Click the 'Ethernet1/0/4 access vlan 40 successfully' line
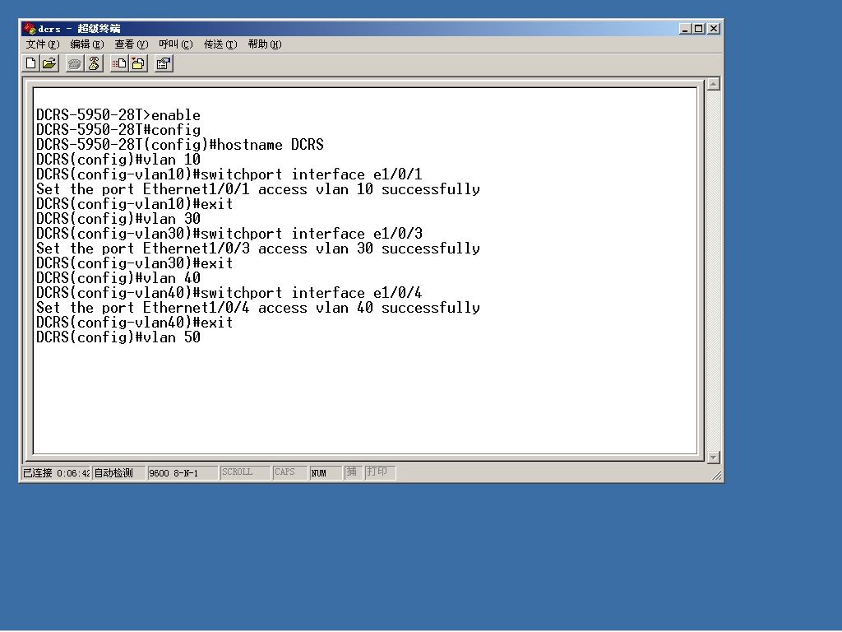 click(258, 308)
